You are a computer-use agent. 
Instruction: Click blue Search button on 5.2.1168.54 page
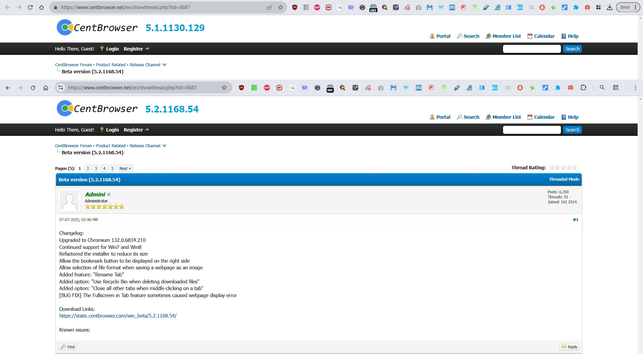click(572, 130)
